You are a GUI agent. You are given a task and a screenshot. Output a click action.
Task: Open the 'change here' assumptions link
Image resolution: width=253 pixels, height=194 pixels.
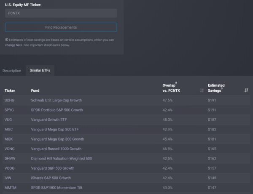point(13,45)
